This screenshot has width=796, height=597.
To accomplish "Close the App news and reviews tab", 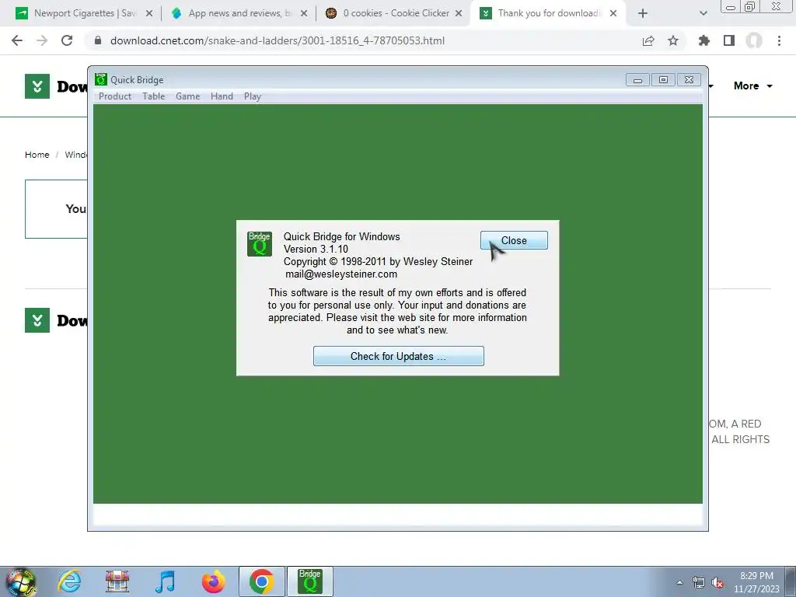I will [x=304, y=14].
